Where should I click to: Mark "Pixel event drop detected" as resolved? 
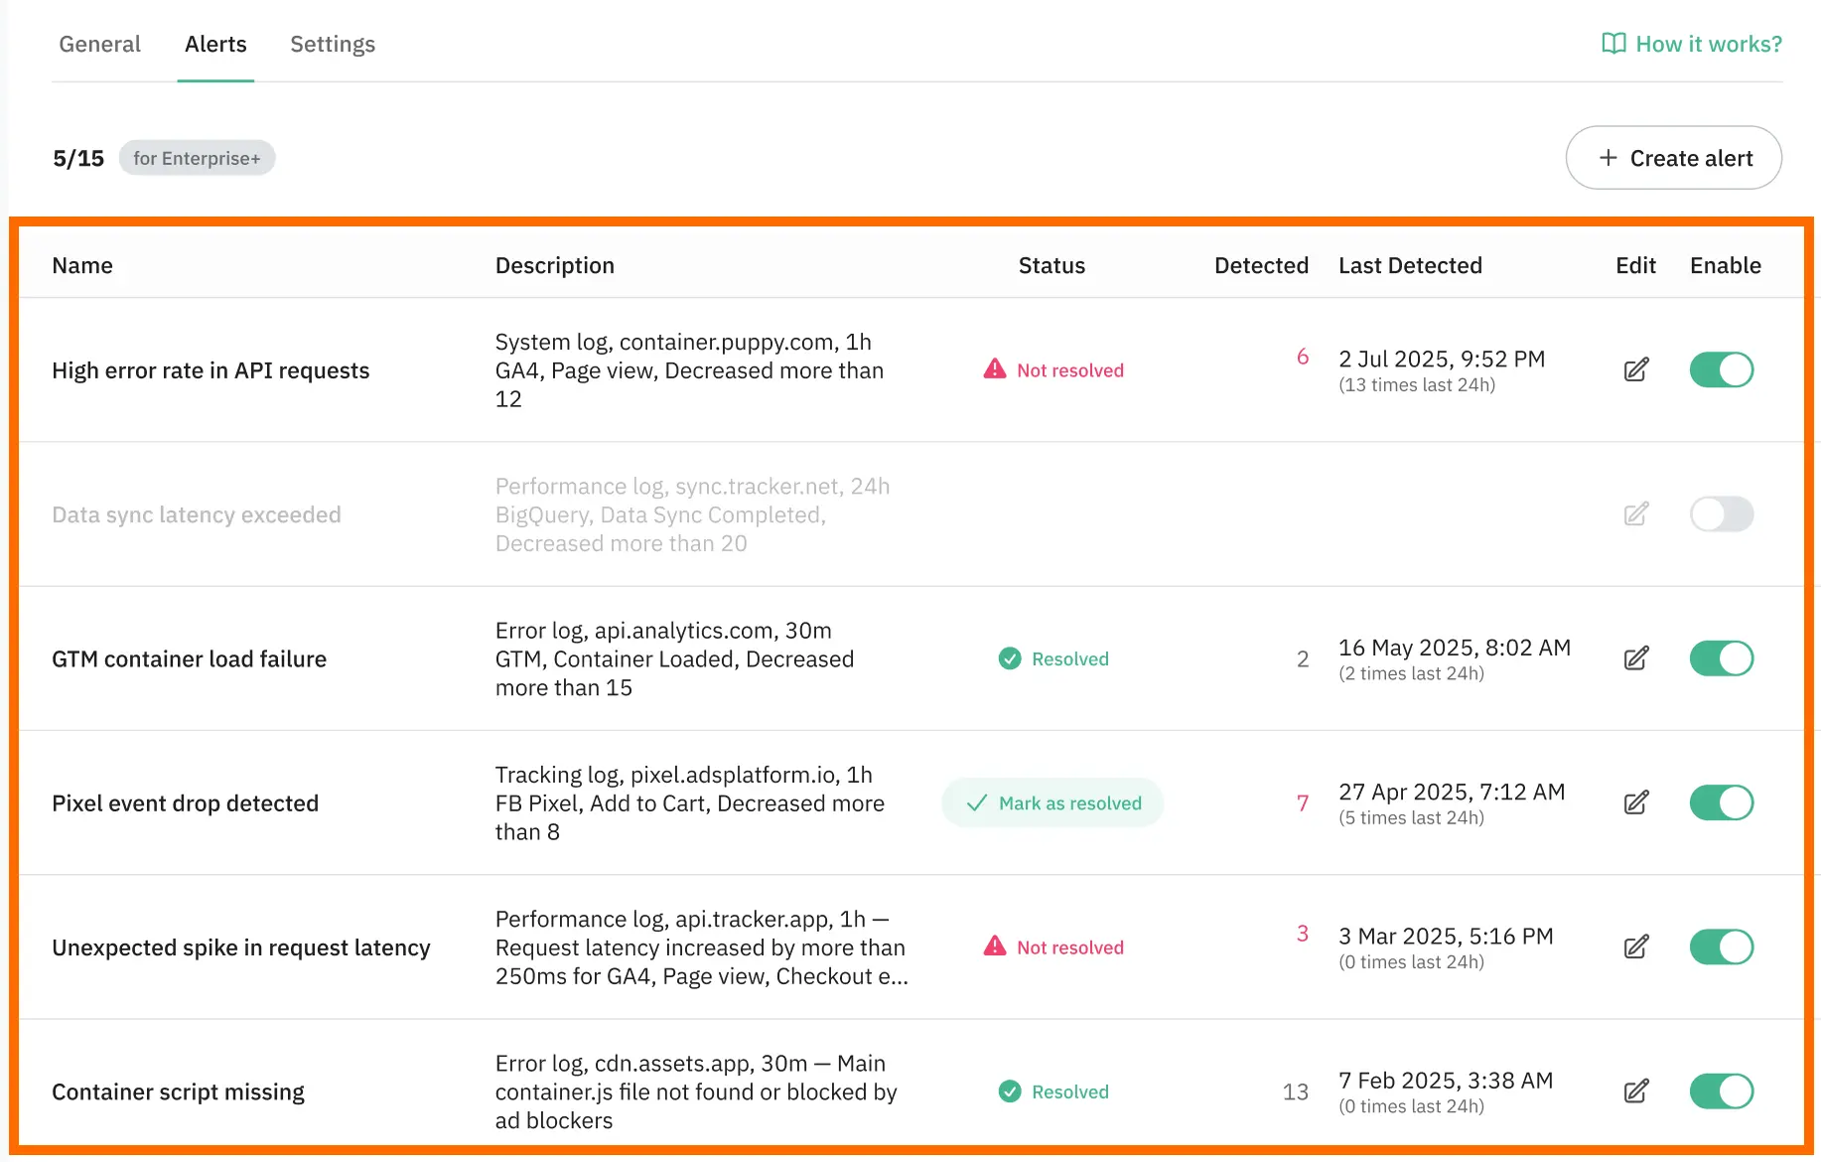pos(1051,802)
